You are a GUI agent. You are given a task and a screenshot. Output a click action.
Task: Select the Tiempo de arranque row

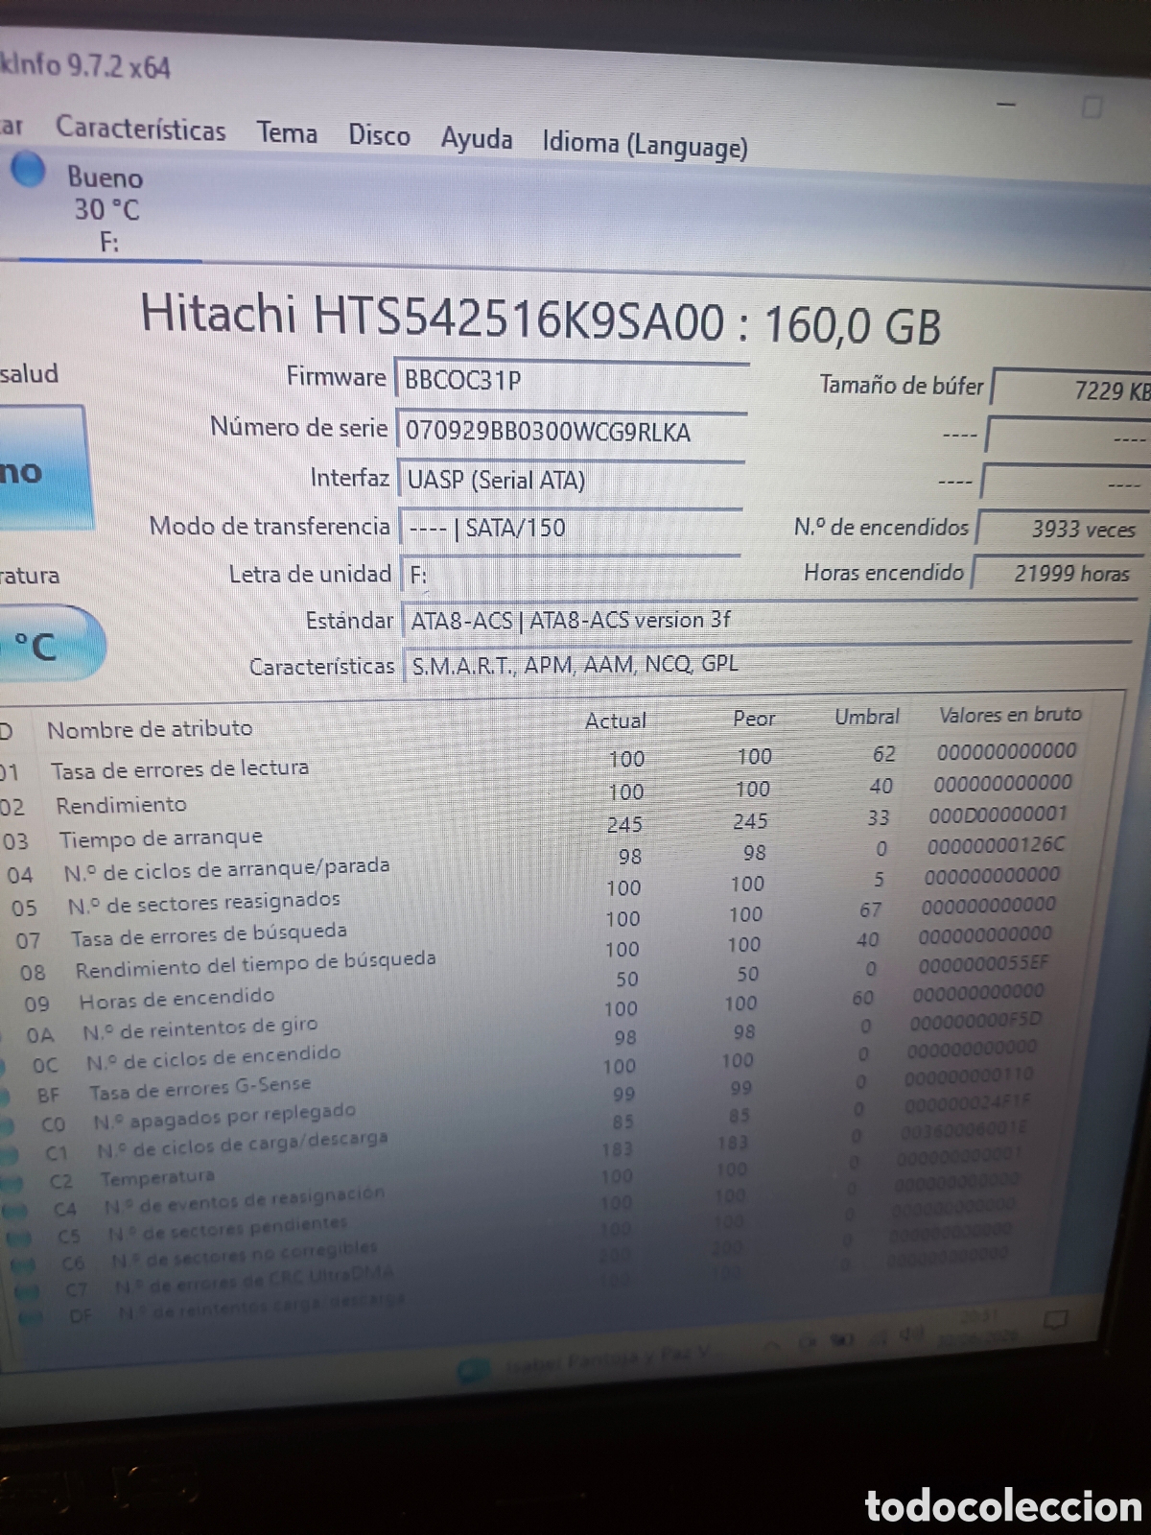537,829
